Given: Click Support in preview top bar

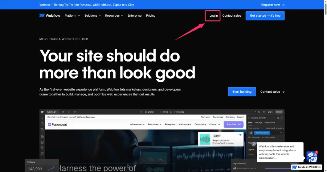Looking at the screenshot, I should point(240,117).
